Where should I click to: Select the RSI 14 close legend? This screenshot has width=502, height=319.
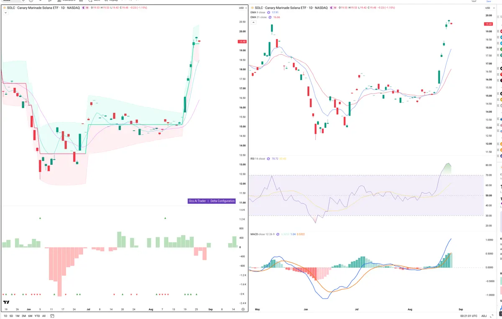pos(258,159)
